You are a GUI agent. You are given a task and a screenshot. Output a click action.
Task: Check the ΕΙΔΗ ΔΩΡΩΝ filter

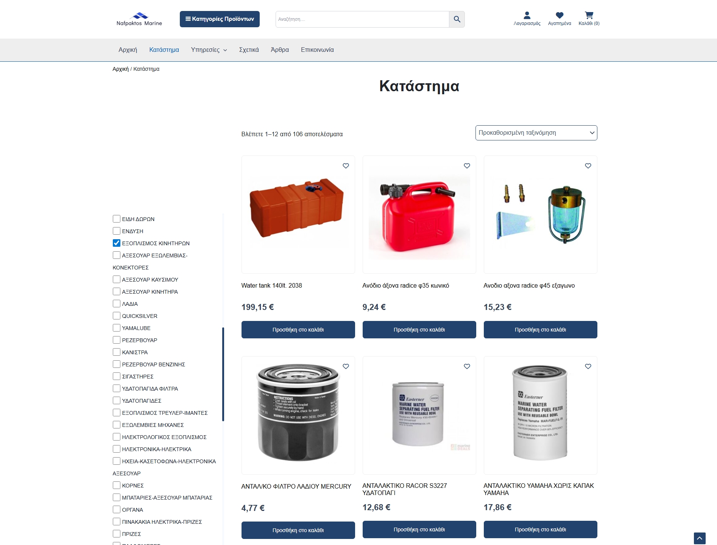(117, 219)
